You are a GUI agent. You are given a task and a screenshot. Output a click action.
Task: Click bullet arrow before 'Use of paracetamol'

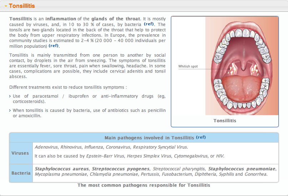[10, 96]
